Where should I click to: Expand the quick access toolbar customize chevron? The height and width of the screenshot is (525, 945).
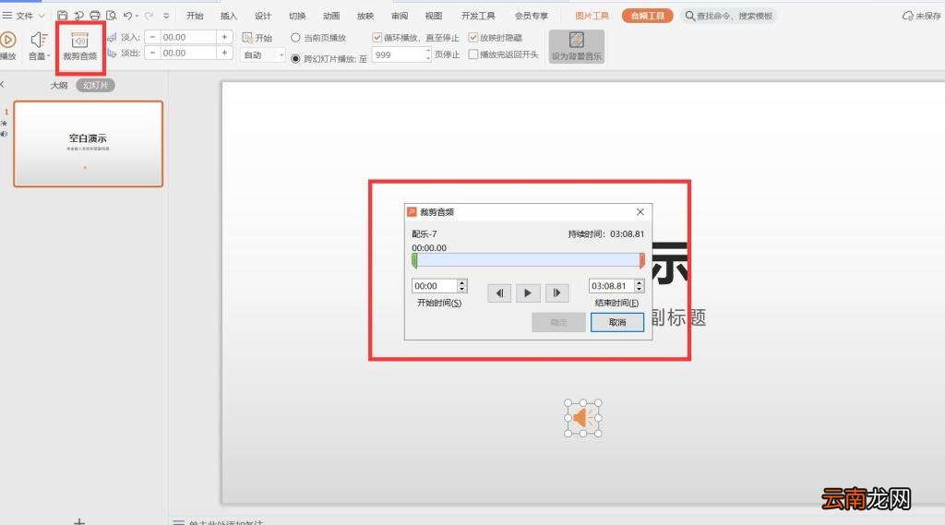(166, 17)
